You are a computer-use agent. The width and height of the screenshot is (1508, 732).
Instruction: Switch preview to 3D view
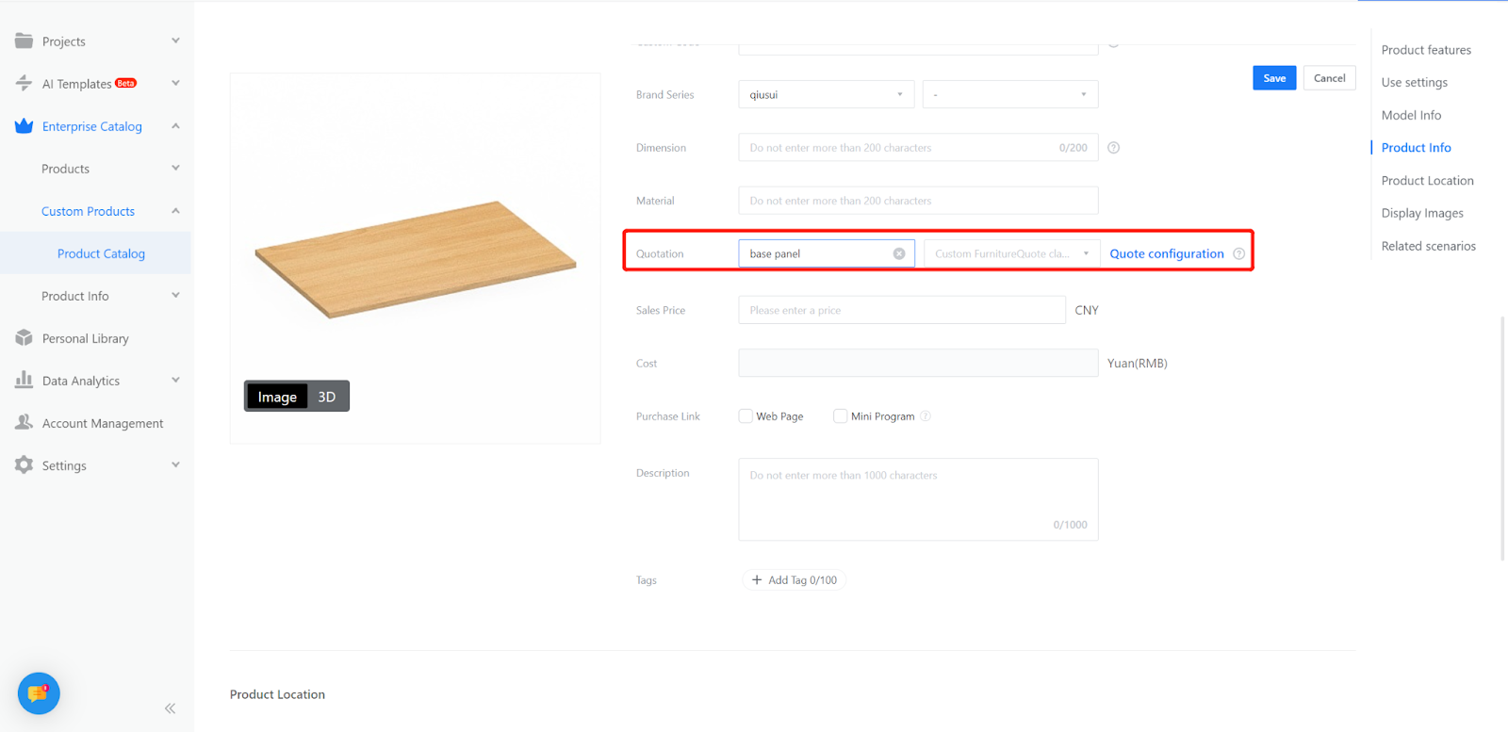(327, 397)
